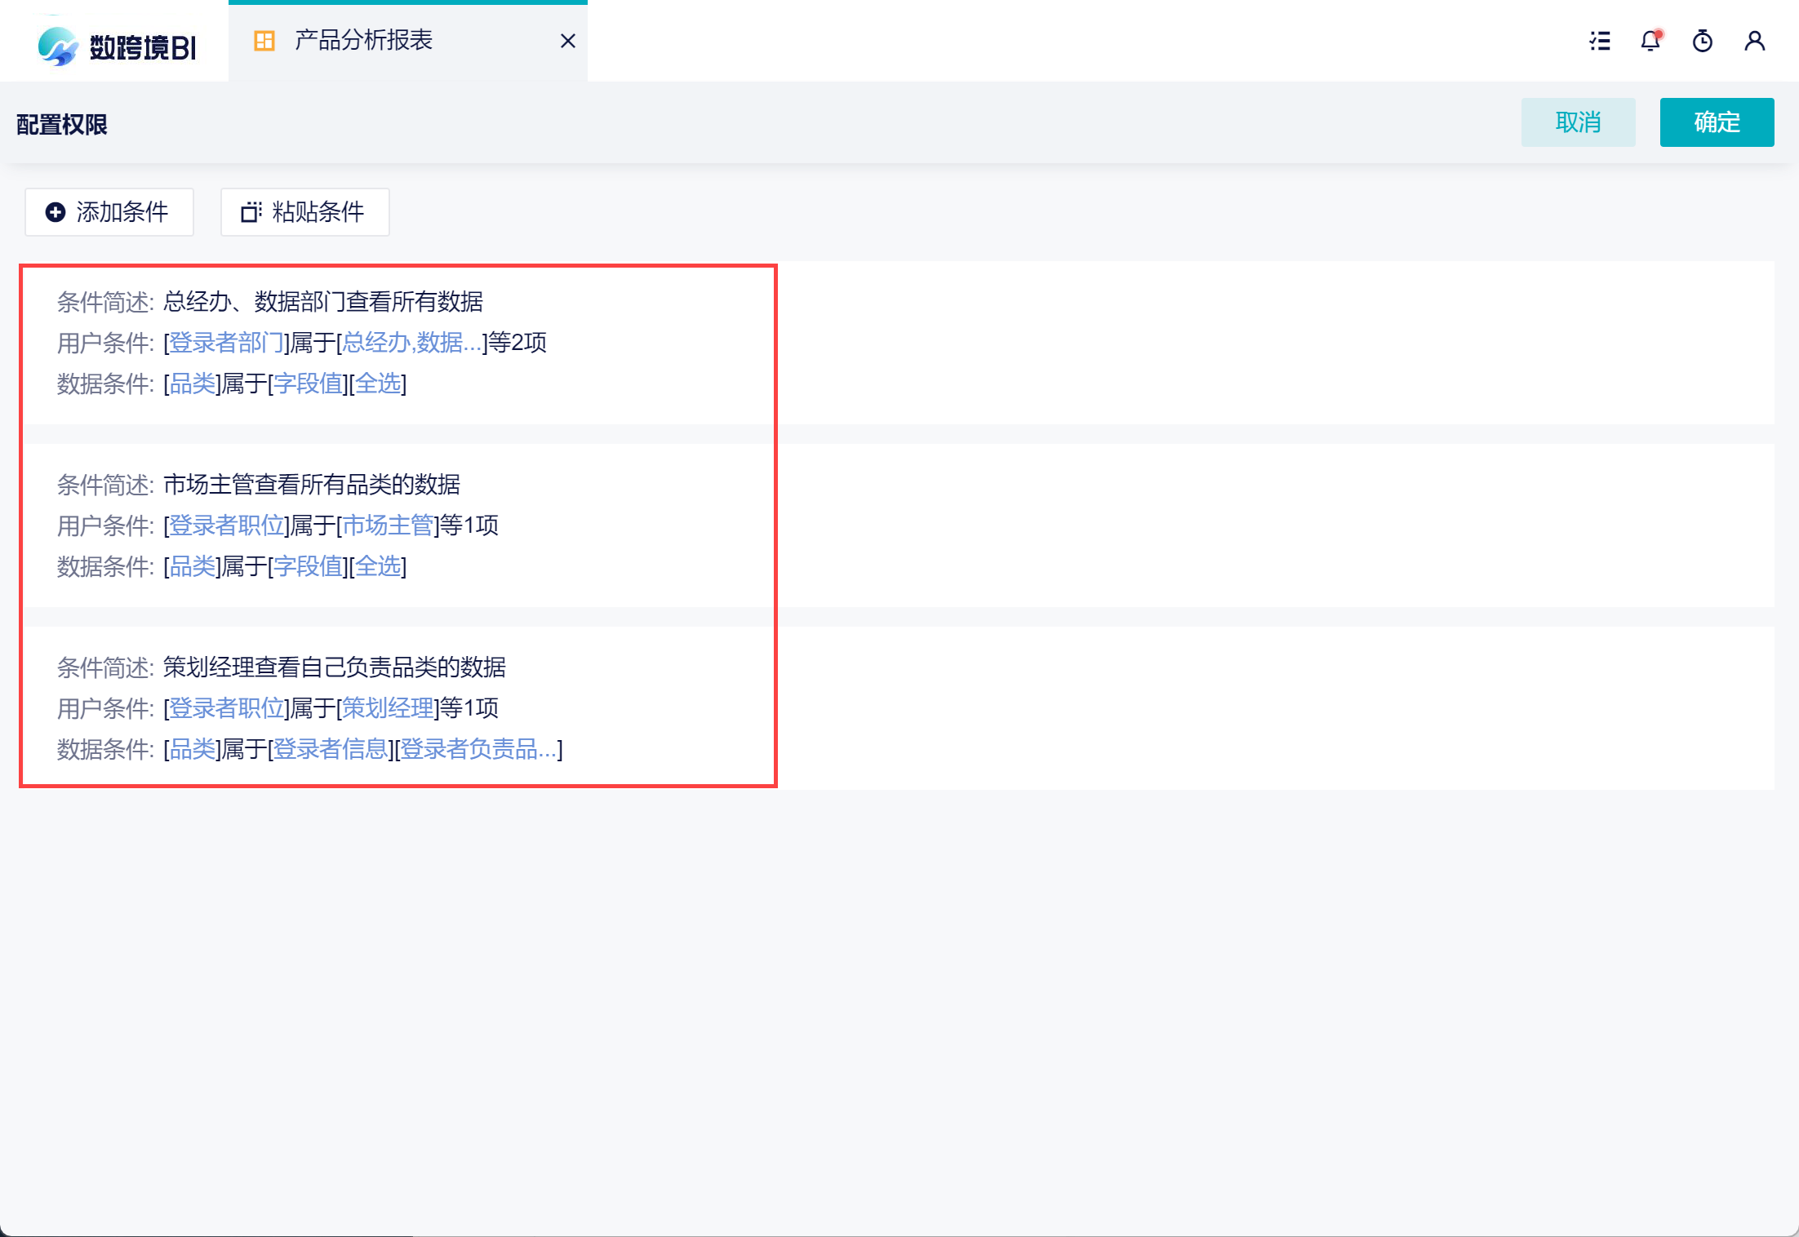1799x1237 pixels.
Task: Close the 产品分析报表 tab
Action: pos(568,41)
